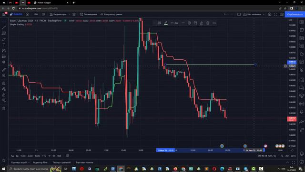Open favorites star at toolbar bottom
Viewport: 305px width, 172px height.
tap(4, 161)
